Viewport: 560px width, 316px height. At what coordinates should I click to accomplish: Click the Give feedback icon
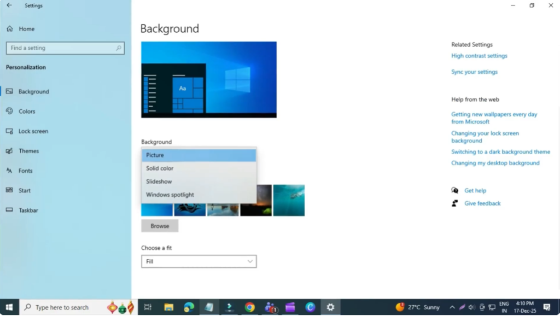point(454,203)
